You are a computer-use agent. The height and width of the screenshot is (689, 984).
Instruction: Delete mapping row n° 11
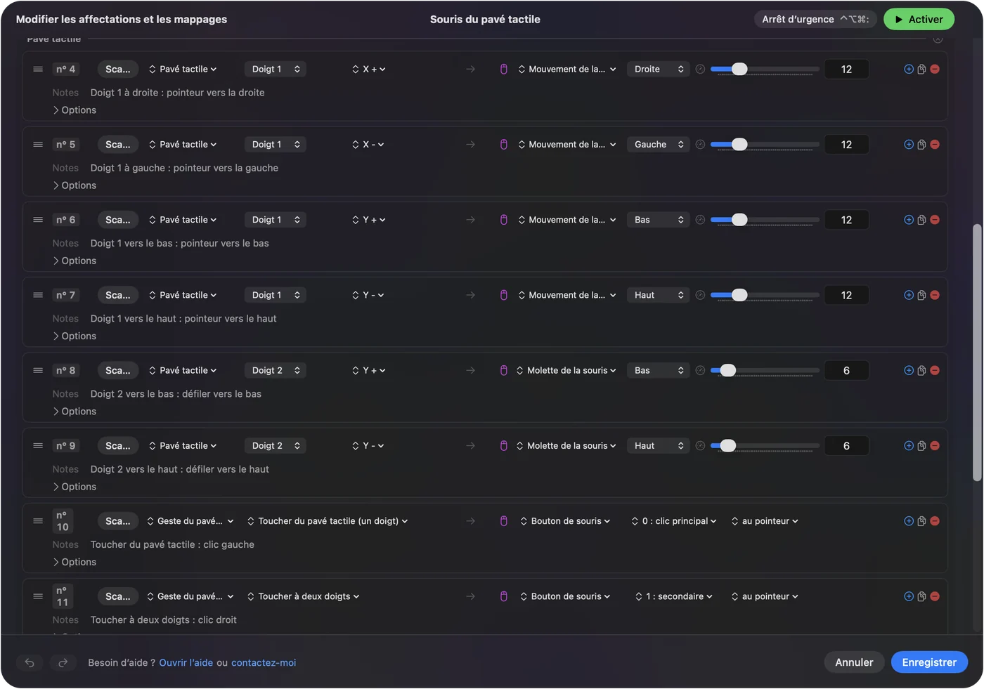coord(935,596)
